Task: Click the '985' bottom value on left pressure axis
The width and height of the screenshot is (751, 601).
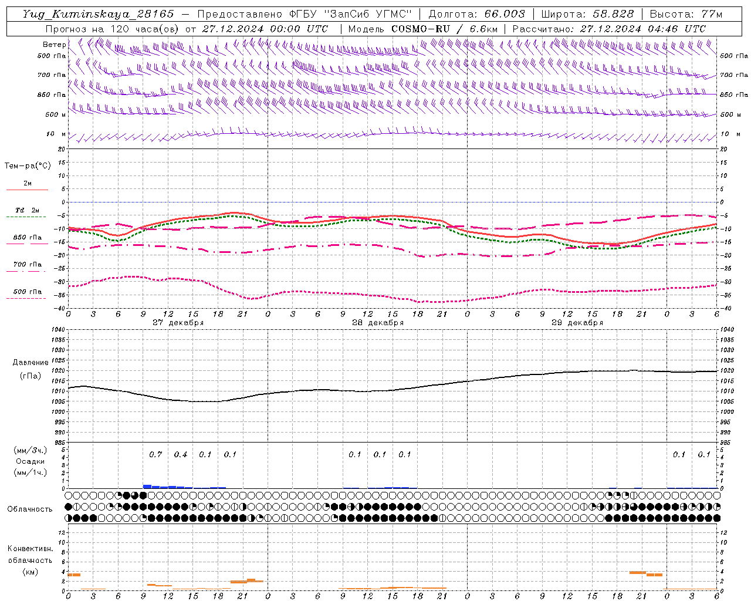Action: (x=60, y=442)
